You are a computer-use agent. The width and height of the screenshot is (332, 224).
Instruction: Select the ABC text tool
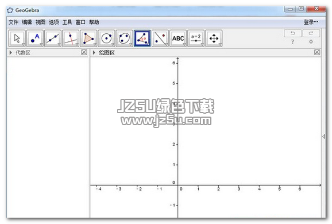pyautogui.click(x=178, y=38)
